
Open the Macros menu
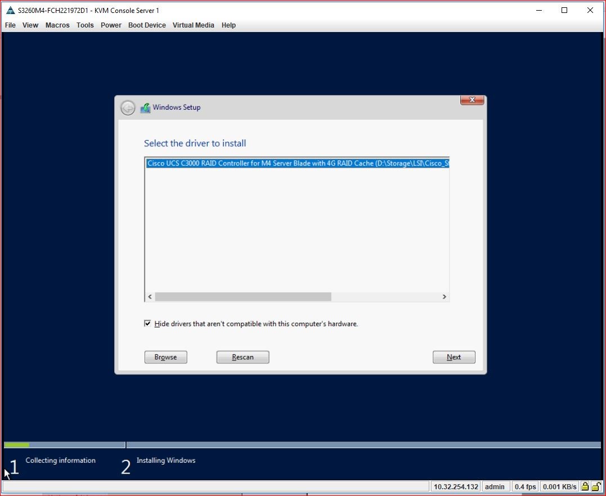pos(57,25)
